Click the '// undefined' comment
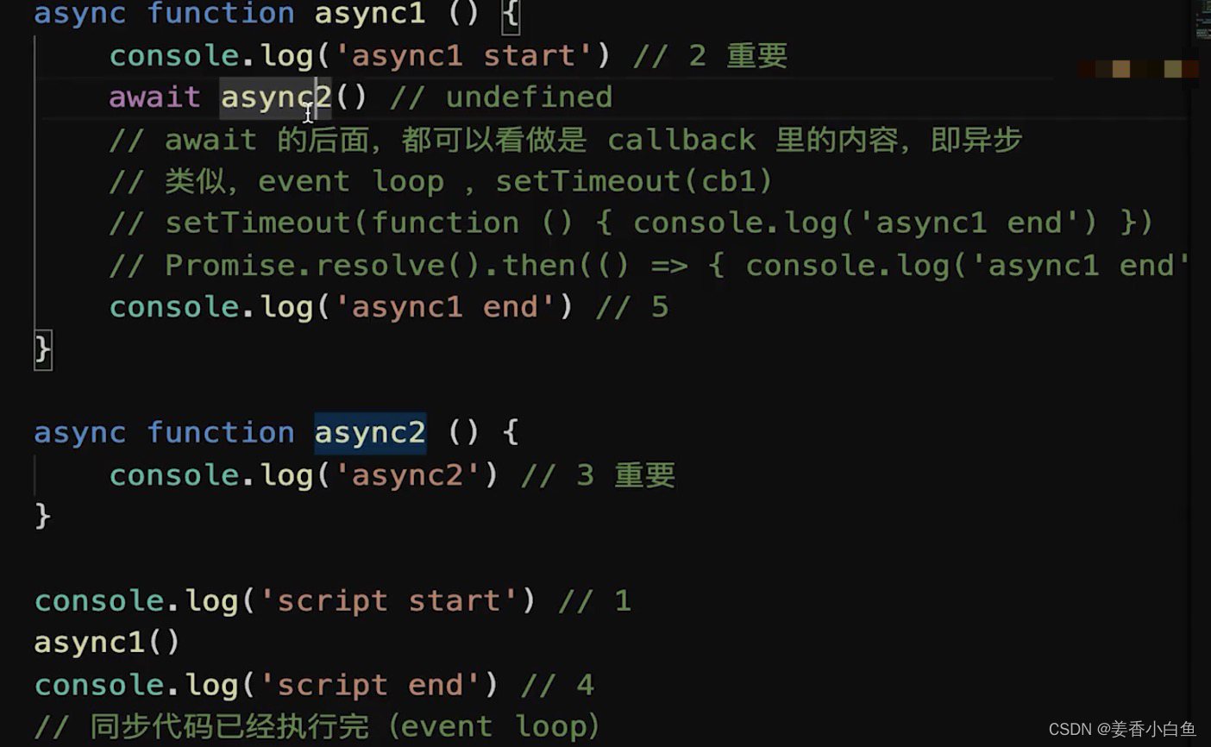This screenshot has height=747, width=1211. (501, 97)
